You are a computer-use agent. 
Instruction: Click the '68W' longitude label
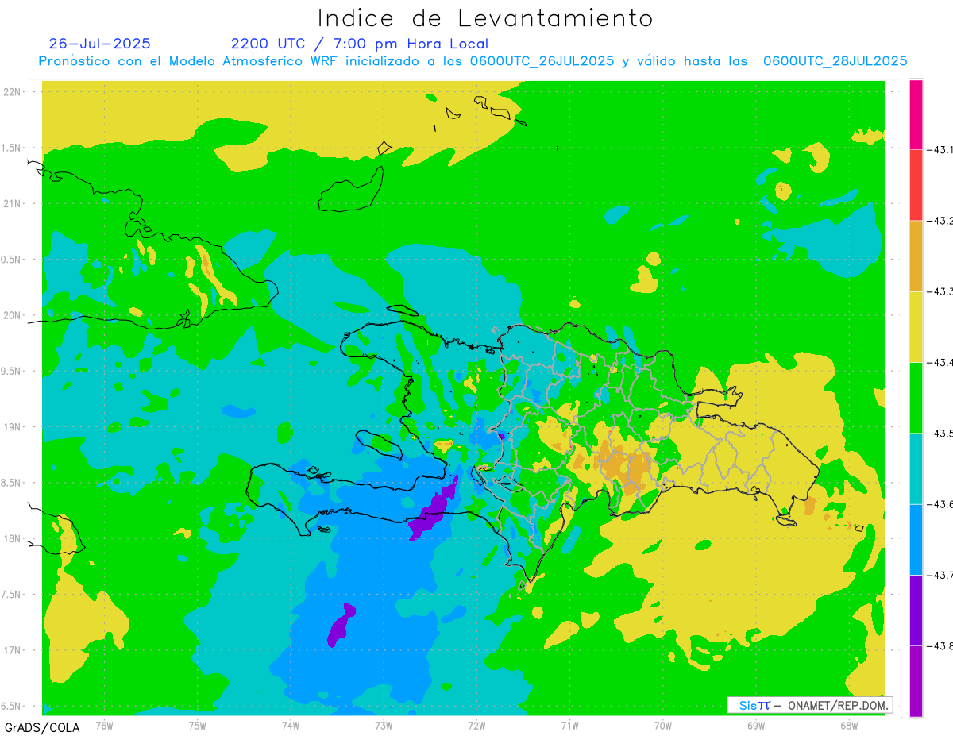[848, 725]
